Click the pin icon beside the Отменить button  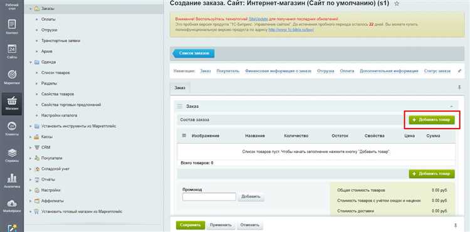point(456,225)
